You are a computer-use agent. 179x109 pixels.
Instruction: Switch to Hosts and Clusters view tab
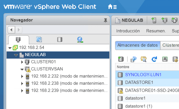click(18, 40)
